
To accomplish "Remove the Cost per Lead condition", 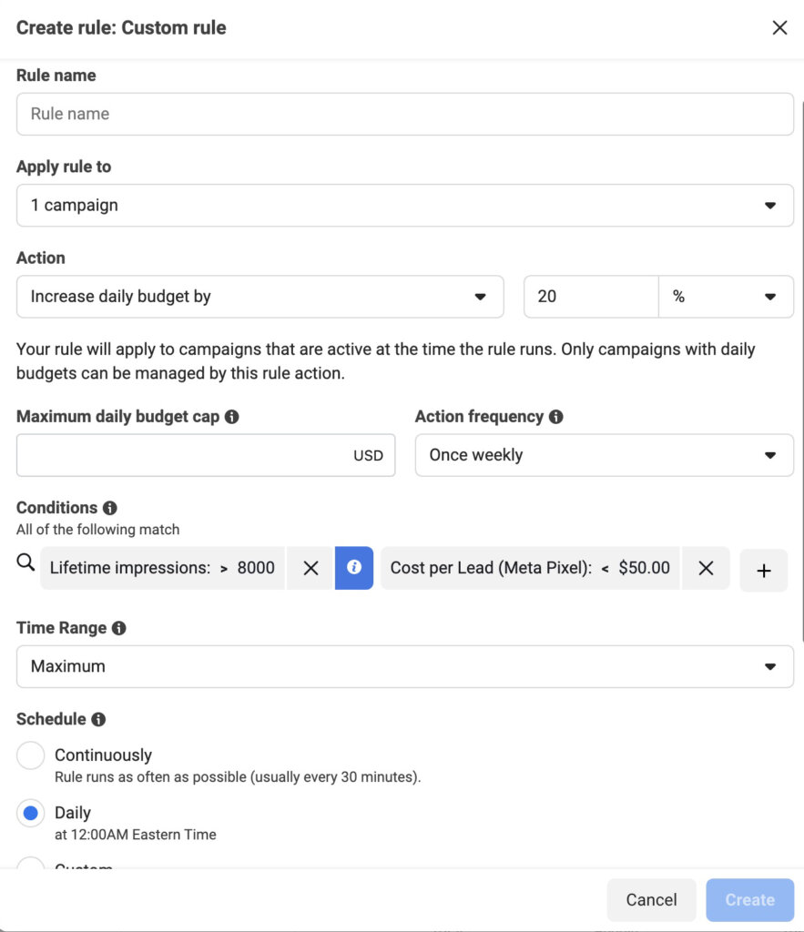I will [706, 567].
